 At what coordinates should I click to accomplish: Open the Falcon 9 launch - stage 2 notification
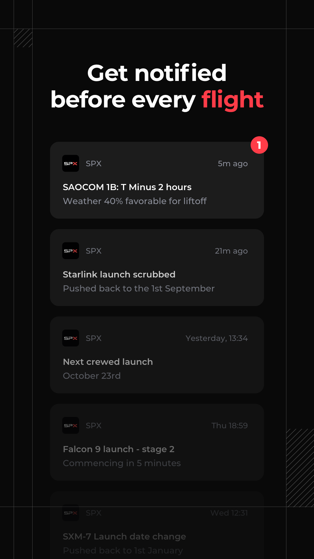tap(119, 449)
